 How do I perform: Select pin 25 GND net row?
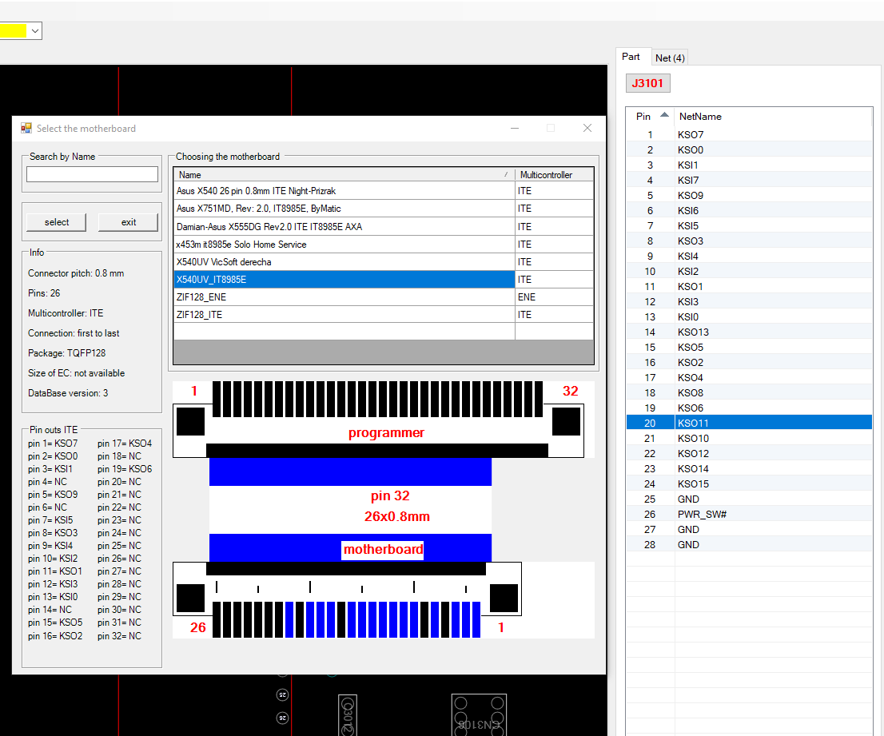tap(749, 499)
